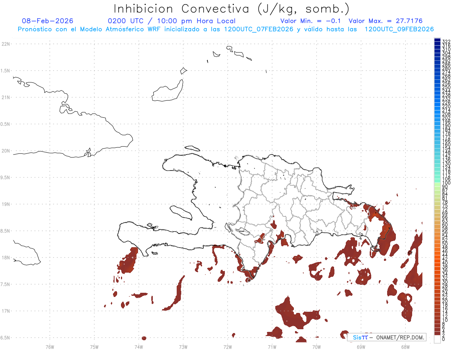Click the dark blue 322 color scale swatch

pos(438,40)
